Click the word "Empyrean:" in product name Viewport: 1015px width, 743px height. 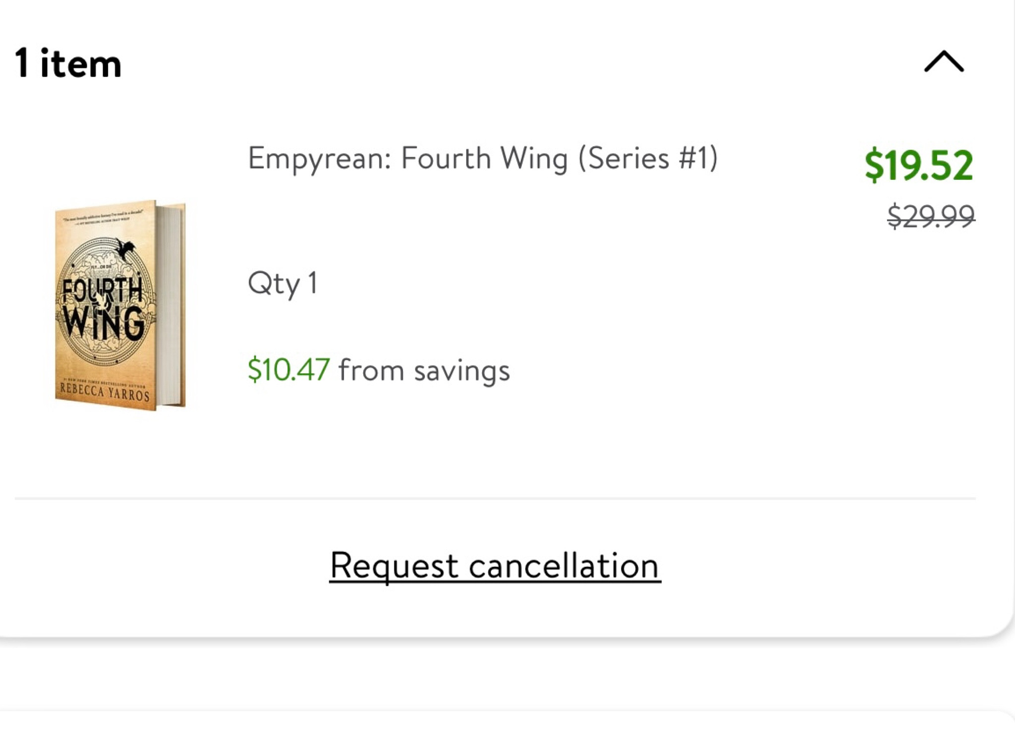(x=320, y=159)
